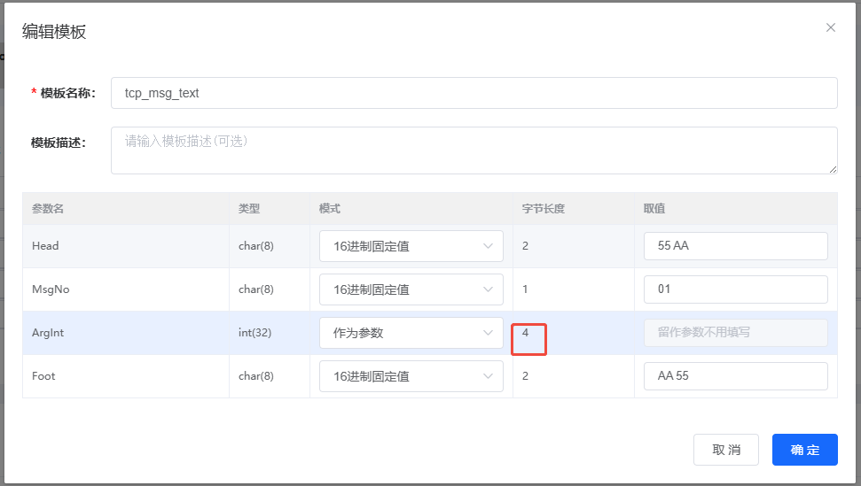Image resolution: width=861 pixels, height=486 pixels.
Task: Click the 模式 column header
Action: (x=330, y=209)
